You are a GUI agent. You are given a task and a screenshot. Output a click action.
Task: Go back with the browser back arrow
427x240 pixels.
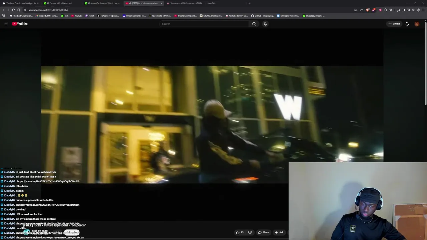4,10
